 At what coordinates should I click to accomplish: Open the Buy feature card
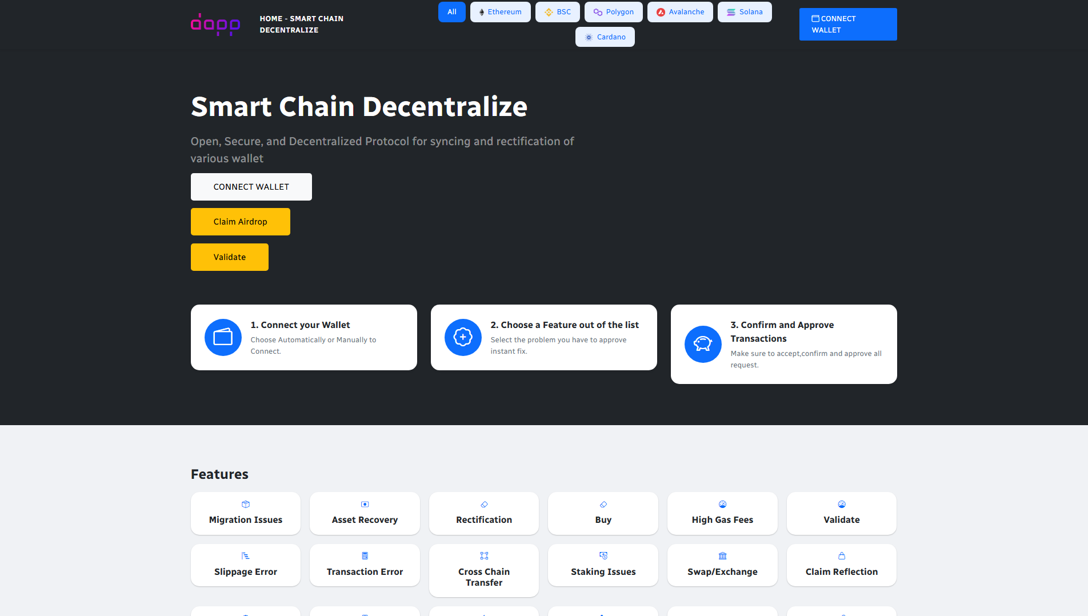[603, 513]
